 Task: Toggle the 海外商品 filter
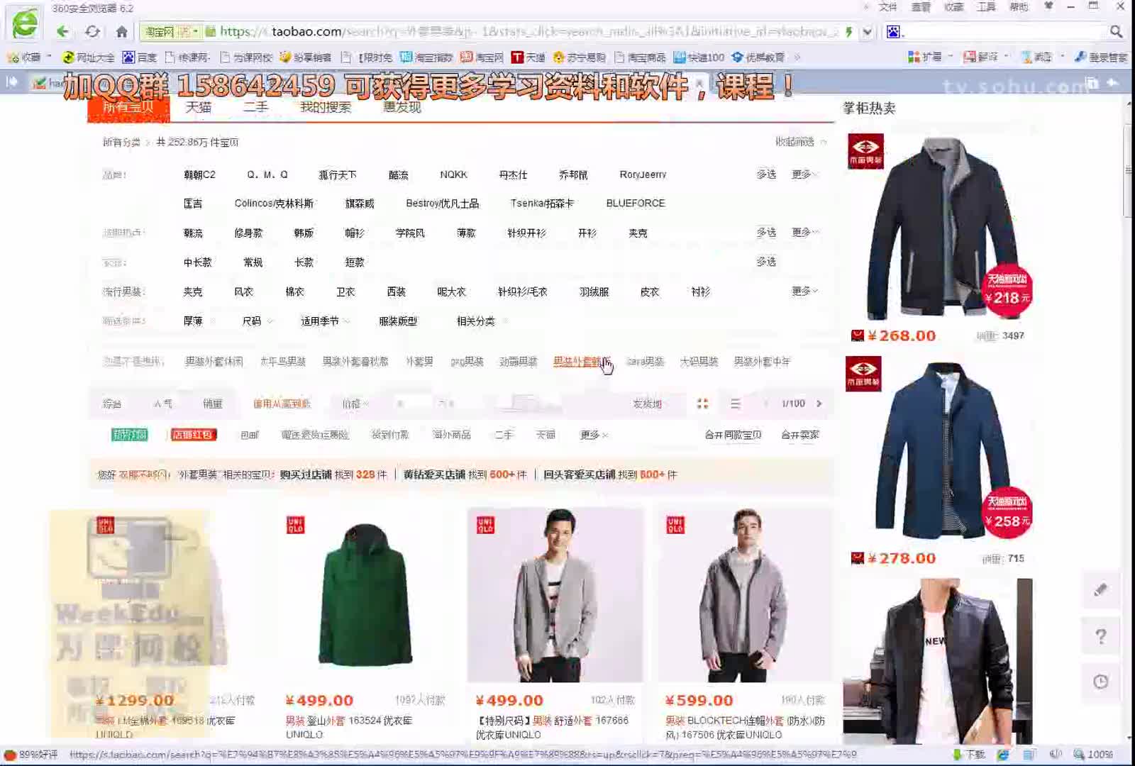pyautogui.click(x=452, y=435)
